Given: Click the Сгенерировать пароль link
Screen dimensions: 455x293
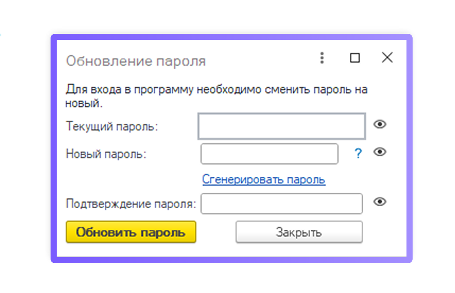Looking at the screenshot, I should [x=264, y=179].
